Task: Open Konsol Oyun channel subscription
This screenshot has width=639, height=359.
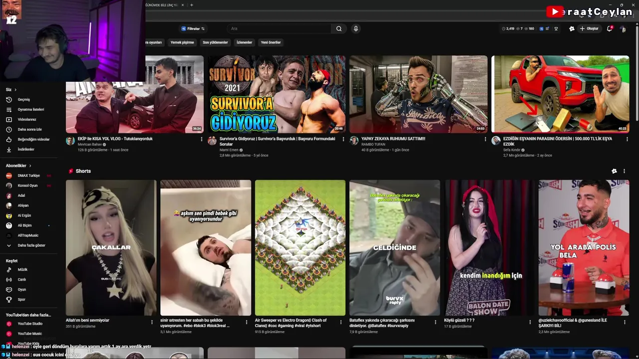Action: (x=28, y=185)
